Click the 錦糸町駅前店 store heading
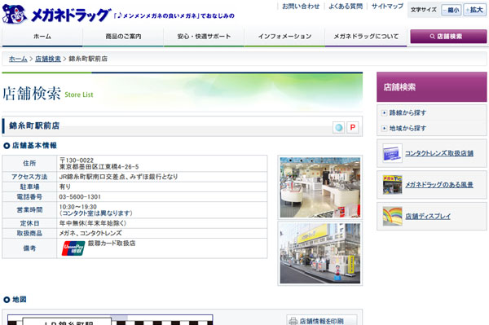Image resolution: width=489 pixels, height=325 pixels. pyautogui.click(x=34, y=126)
